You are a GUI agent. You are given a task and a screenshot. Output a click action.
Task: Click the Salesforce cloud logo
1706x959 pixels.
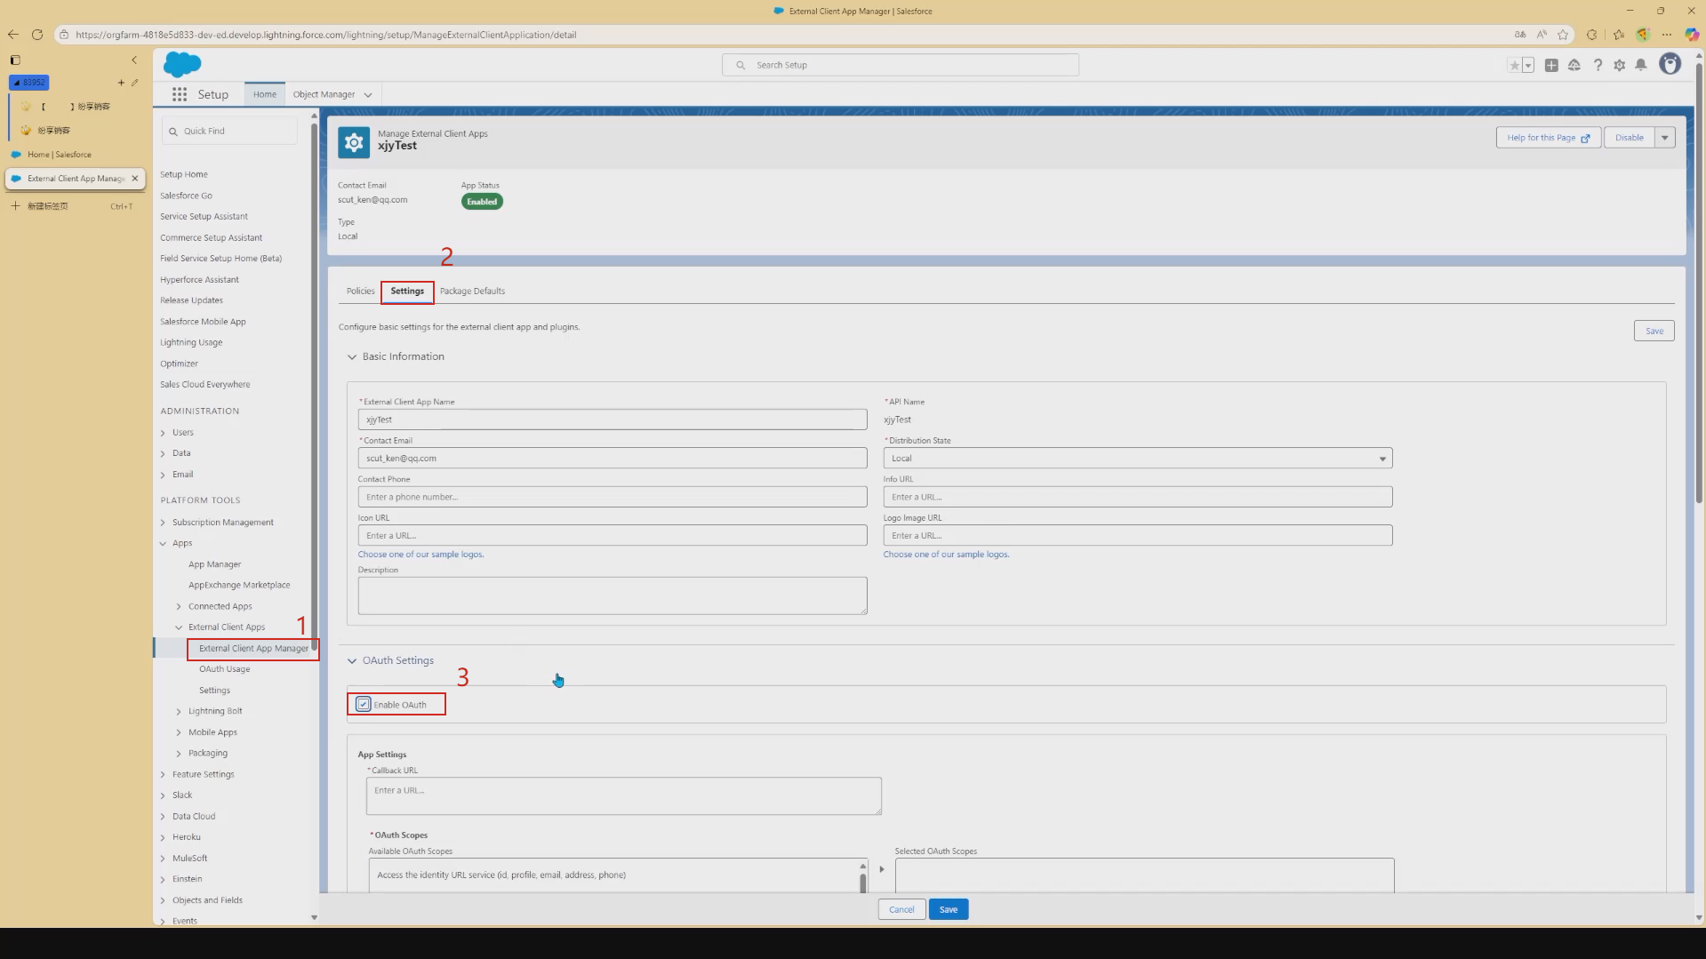(182, 64)
